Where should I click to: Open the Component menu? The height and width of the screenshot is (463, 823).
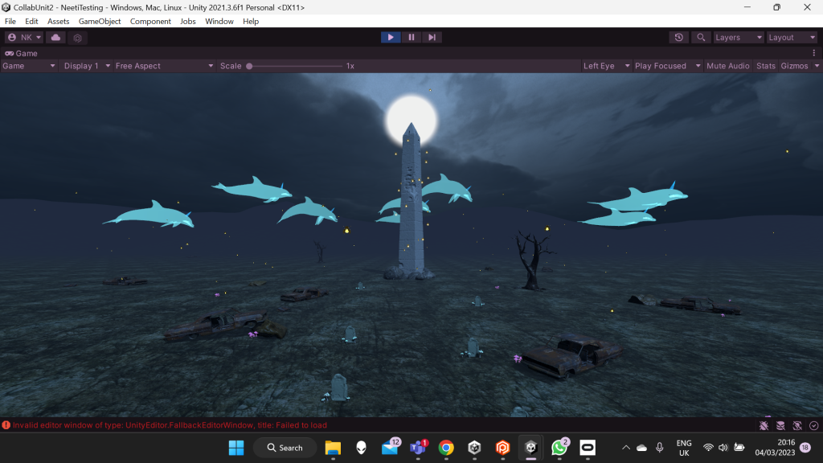150,21
